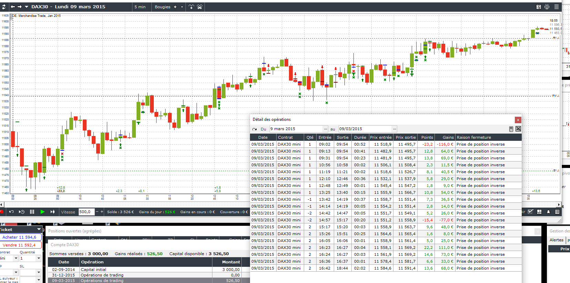Click the grid layout icon at chart bottom right
This screenshot has width=570, height=283.
(x=539, y=212)
